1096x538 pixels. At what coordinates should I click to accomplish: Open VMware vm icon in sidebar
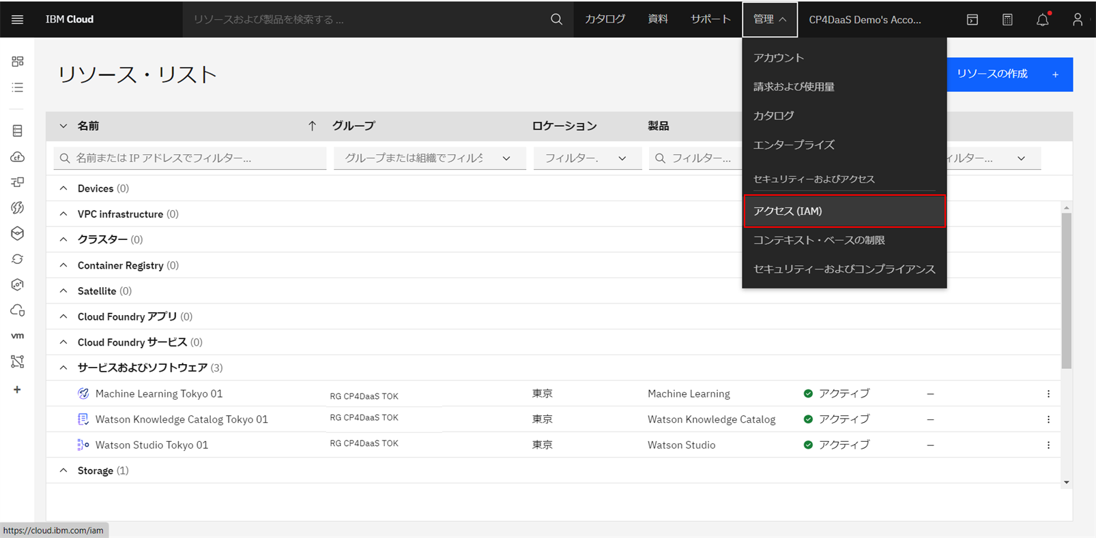point(18,335)
